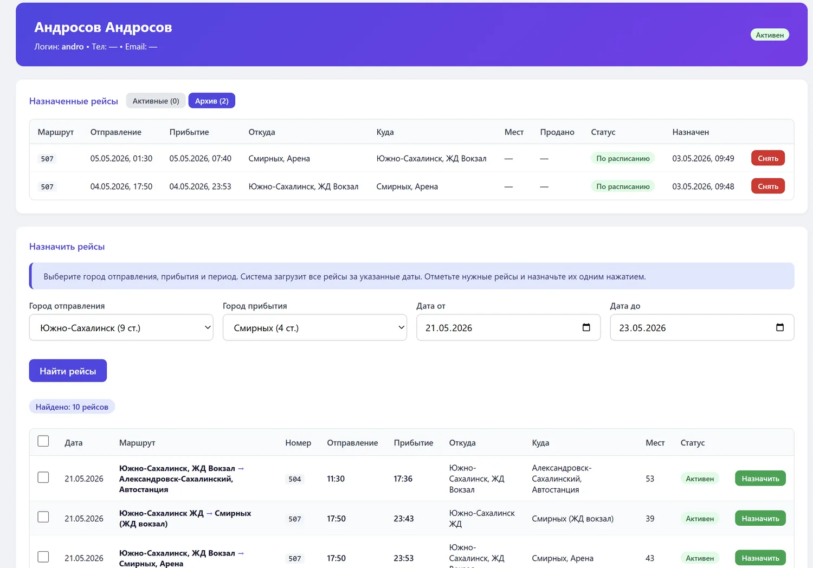Check the 23:43 arrival trip checkbox
Screen dimensions: 813x568
pyautogui.click(x=43, y=517)
